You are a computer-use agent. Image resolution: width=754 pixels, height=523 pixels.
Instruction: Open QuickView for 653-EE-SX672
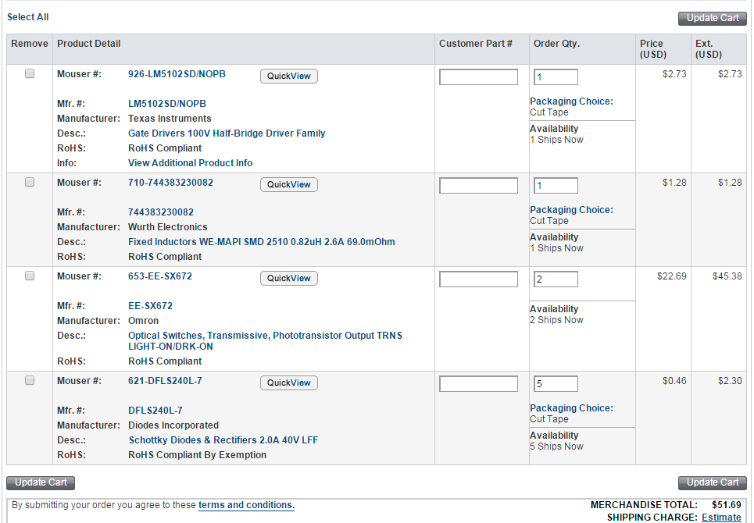click(289, 278)
